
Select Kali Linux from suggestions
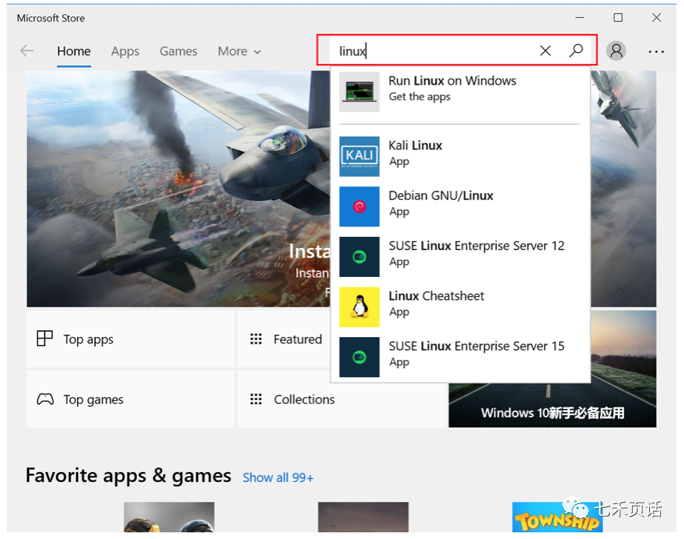pos(460,157)
